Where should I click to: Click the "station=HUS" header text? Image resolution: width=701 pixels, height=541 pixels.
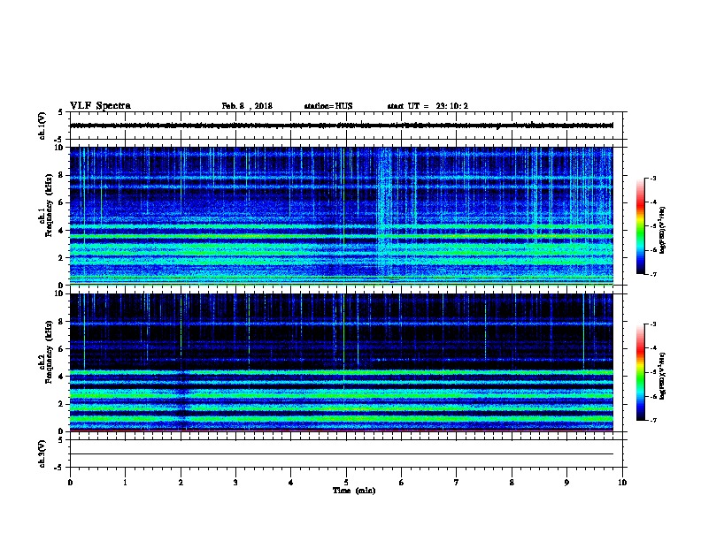tap(328, 106)
